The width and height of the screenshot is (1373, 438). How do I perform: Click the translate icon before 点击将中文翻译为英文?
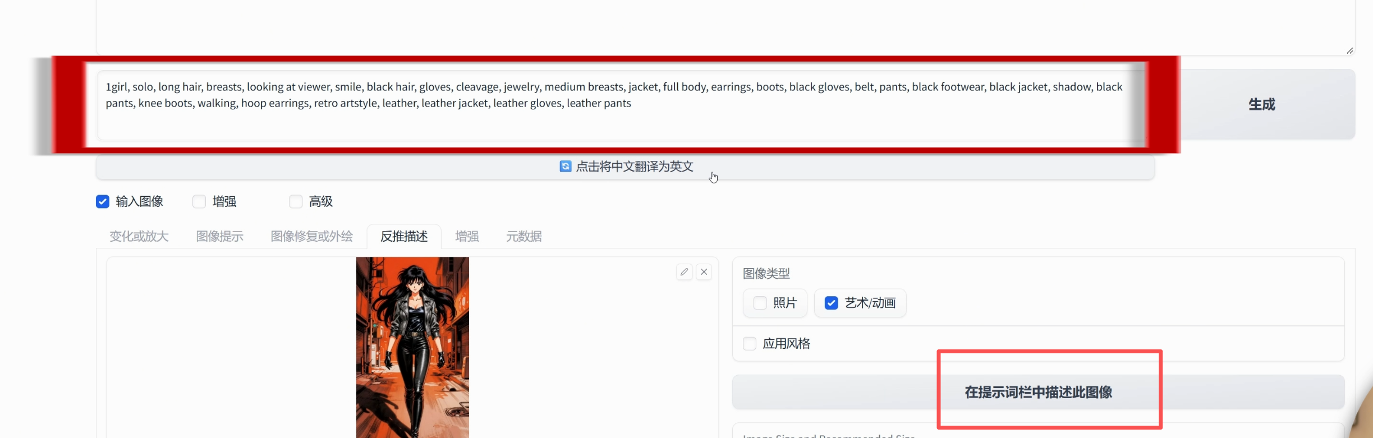pyautogui.click(x=565, y=167)
